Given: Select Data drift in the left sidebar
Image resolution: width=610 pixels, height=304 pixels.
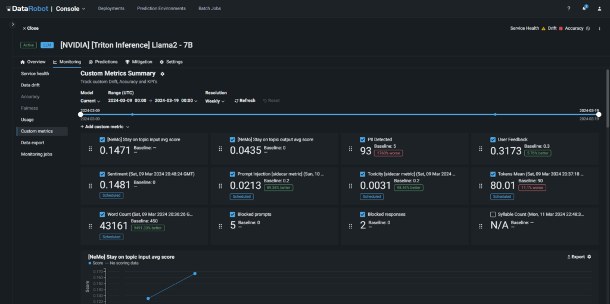Looking at the screenshot, I should (30, 85).
